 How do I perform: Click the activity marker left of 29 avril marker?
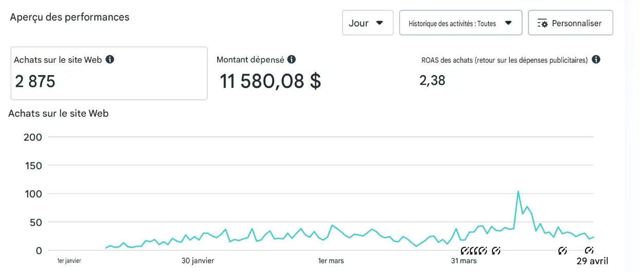(x=562, y=250)
